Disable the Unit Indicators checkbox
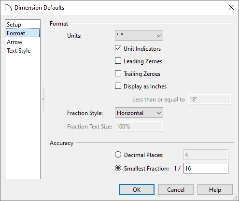 coord(118,48)
